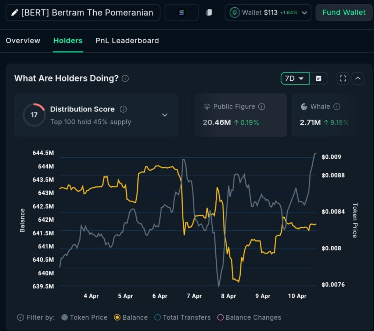Enable the Balance Changes filter
Screen dimensions: 374x331
249,317
